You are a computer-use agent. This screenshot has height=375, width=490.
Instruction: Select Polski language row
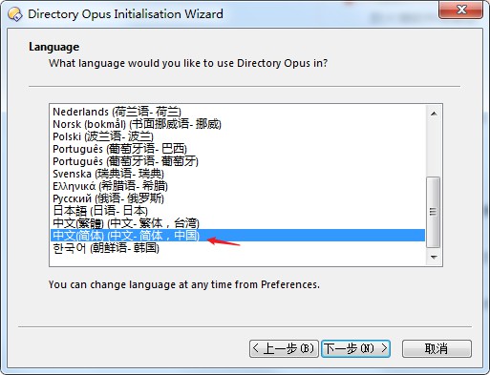pos(238,136)
